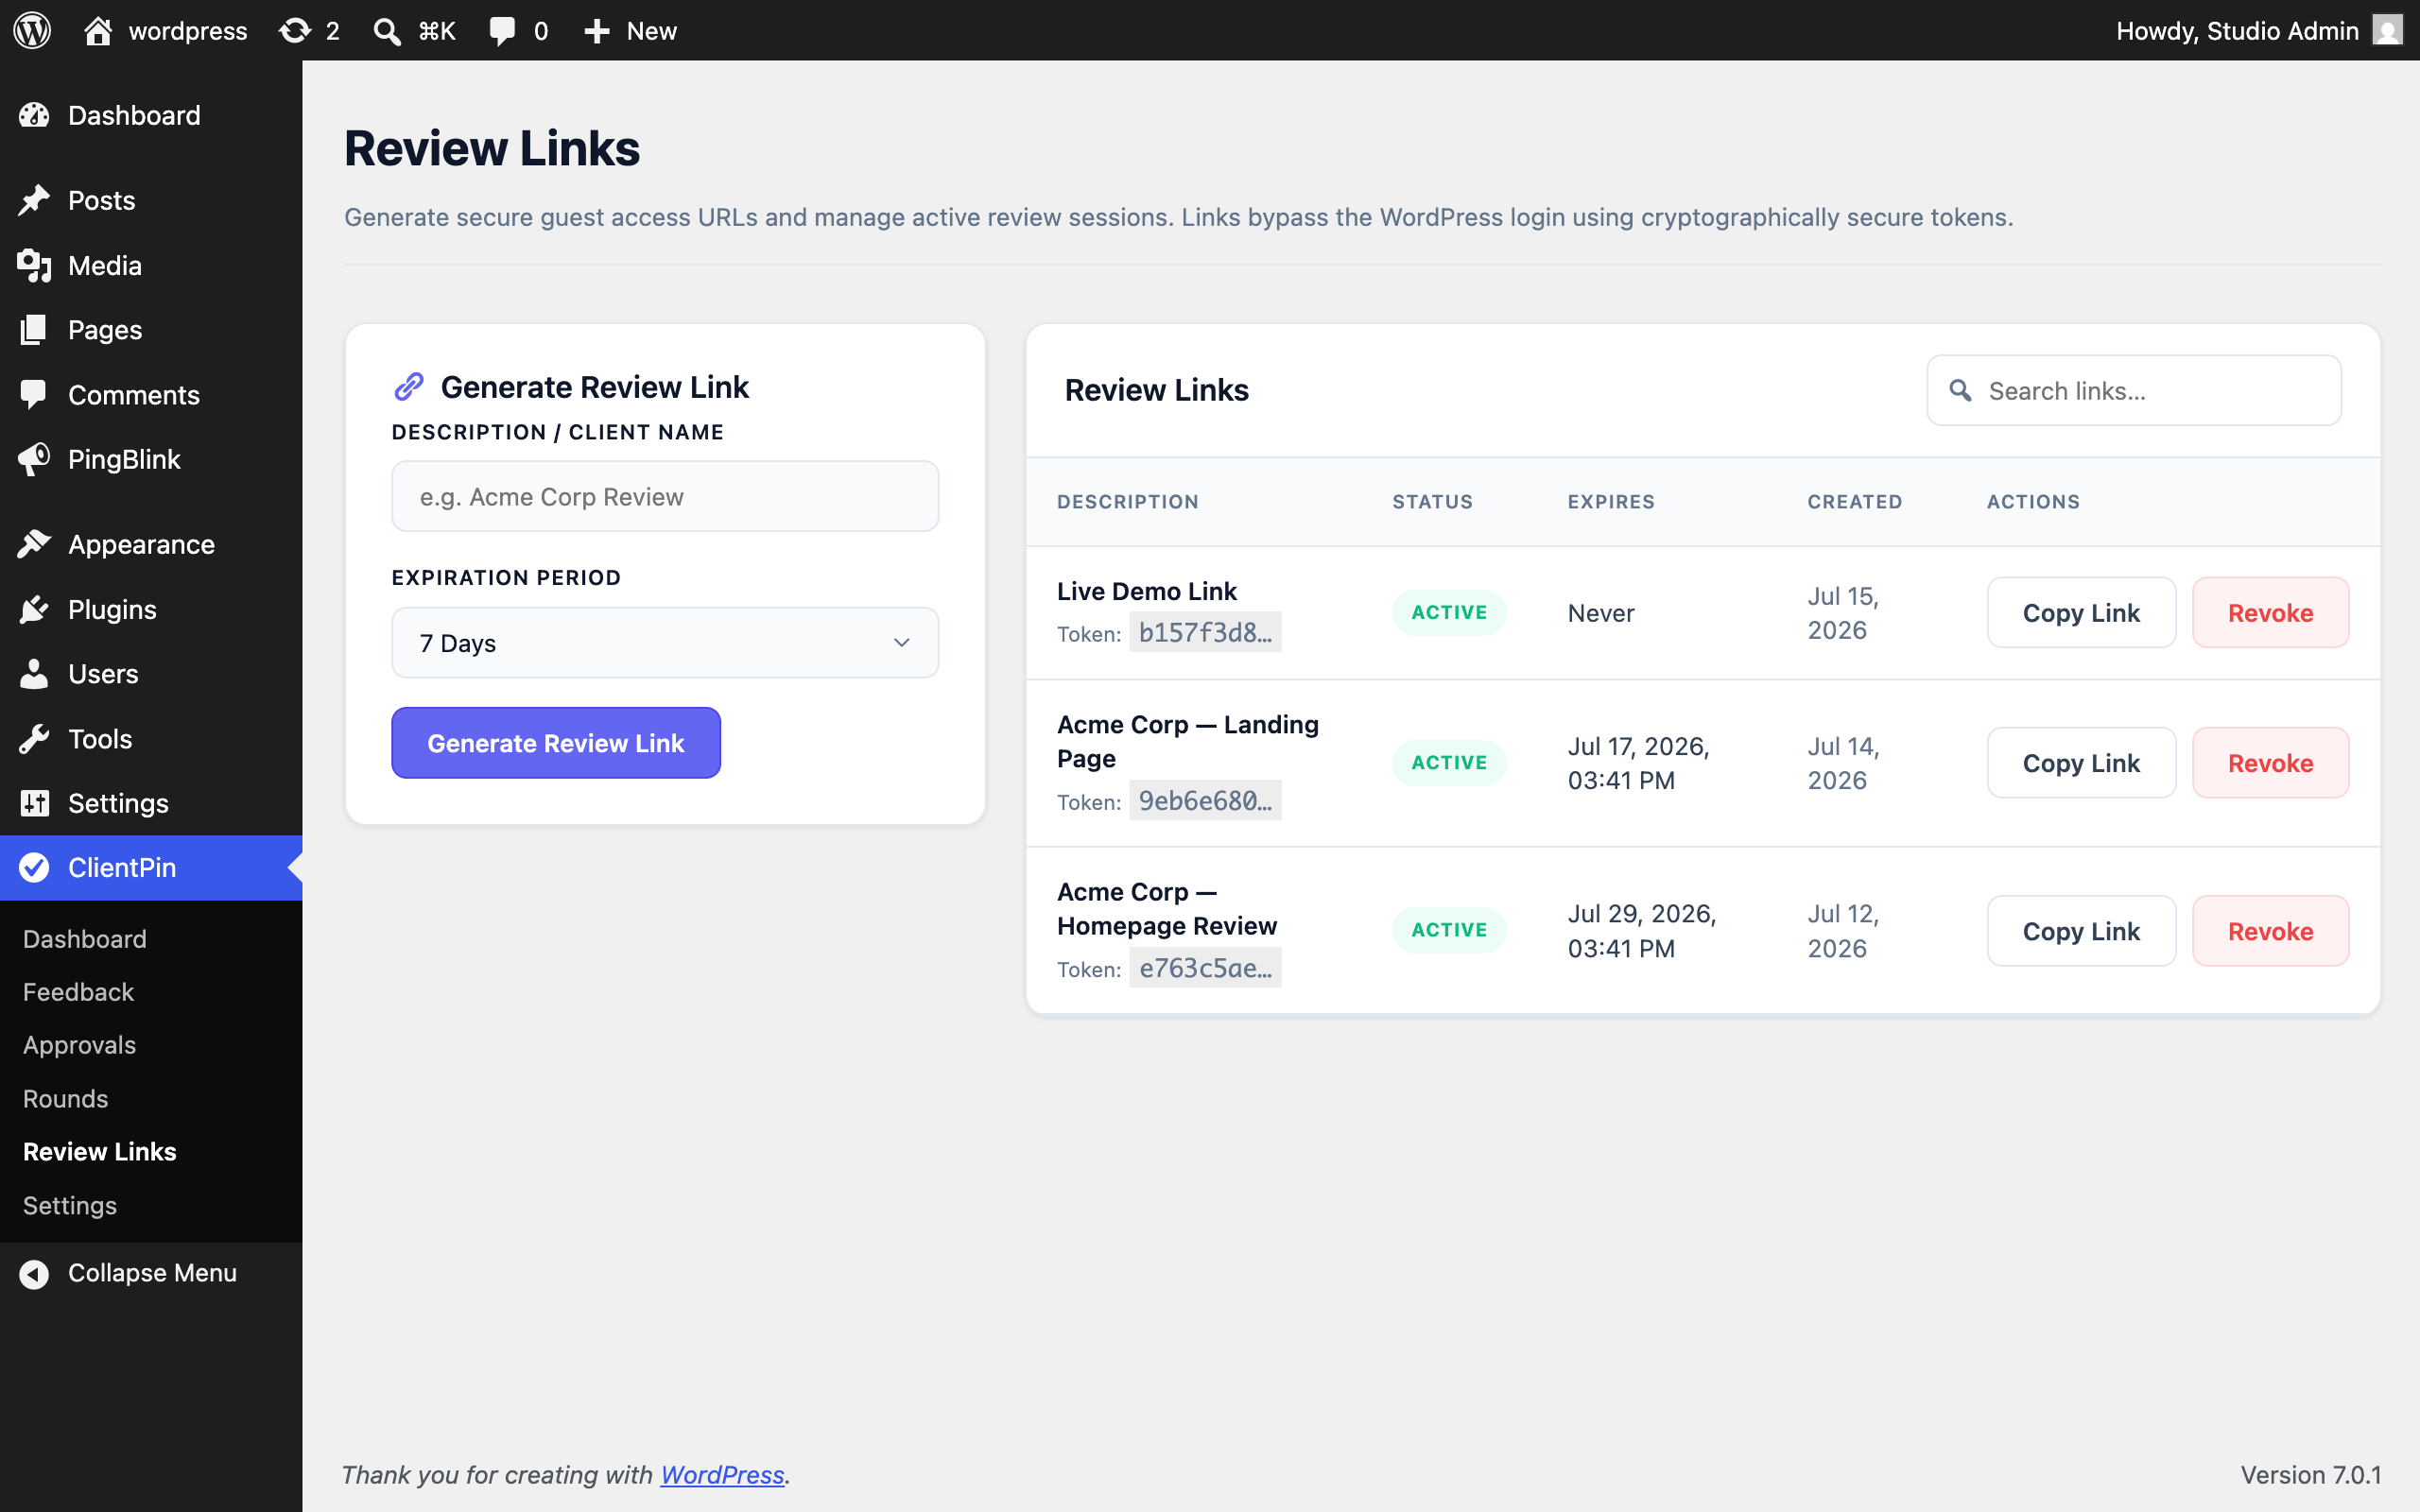Click the Never expiry value
Viewport: 2420px width, 1512px height.
(x=1601, y=612)
